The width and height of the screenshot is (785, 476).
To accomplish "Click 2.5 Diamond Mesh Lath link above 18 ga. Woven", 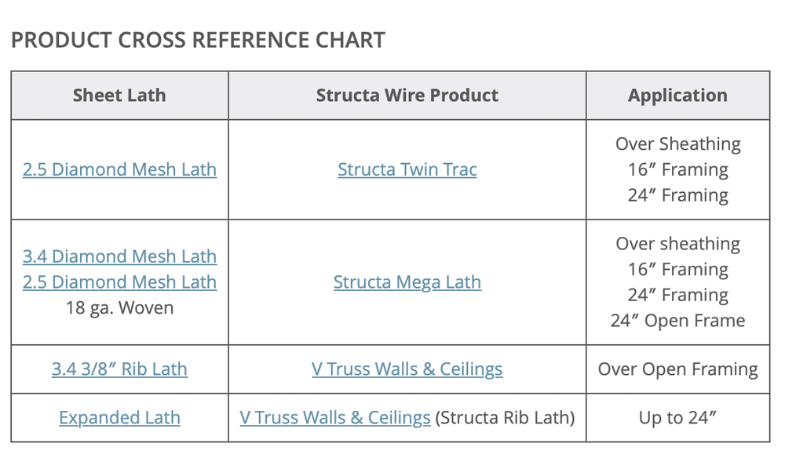I will (x=119, y=282).
